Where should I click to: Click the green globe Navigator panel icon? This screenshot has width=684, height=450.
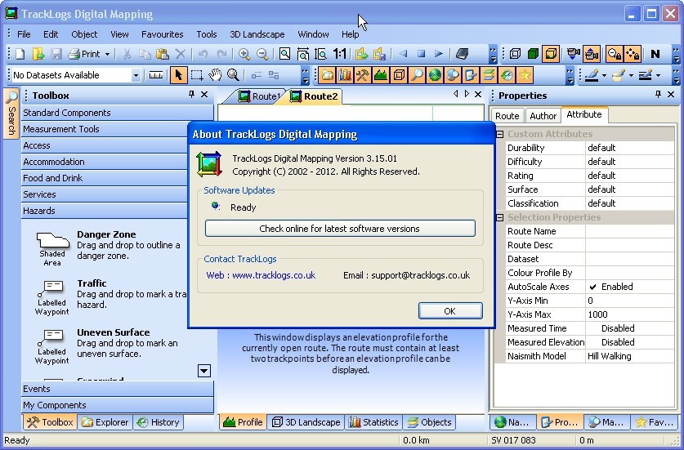[x=434, y=75]
